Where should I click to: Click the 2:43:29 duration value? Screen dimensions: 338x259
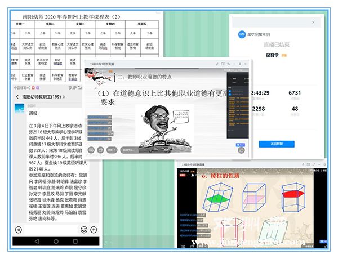coord(261,93)
